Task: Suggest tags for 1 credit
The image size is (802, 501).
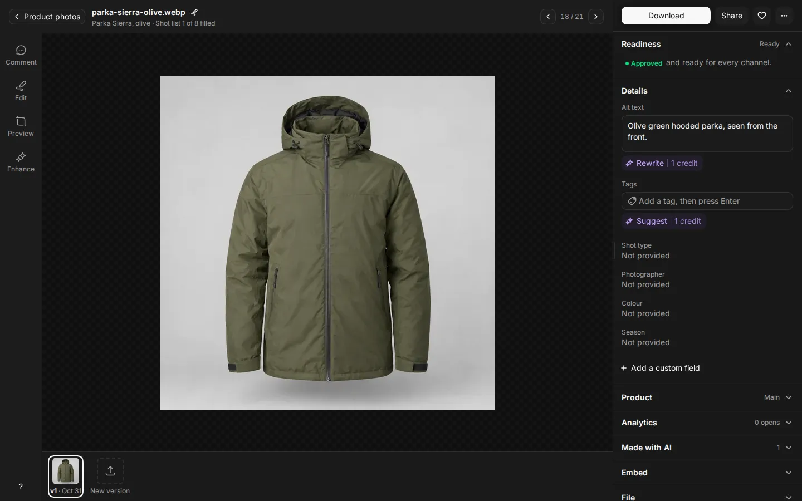Action: point(663,221)
